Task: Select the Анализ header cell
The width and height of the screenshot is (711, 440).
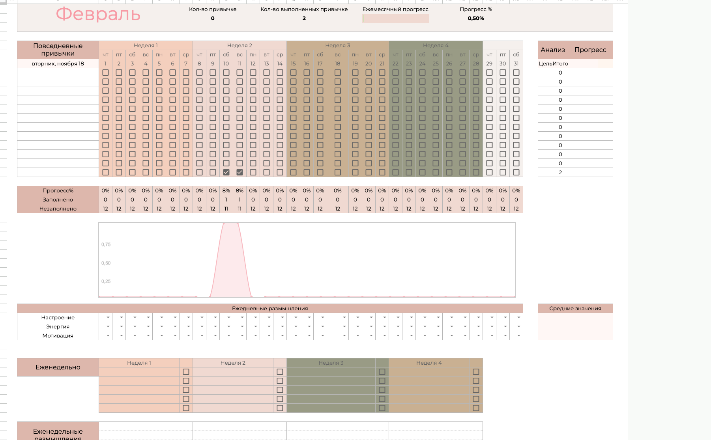Action: click(552, 50)
